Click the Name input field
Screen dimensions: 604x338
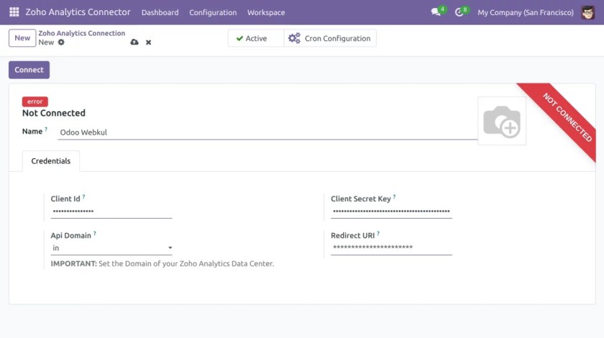coord(267,132)
